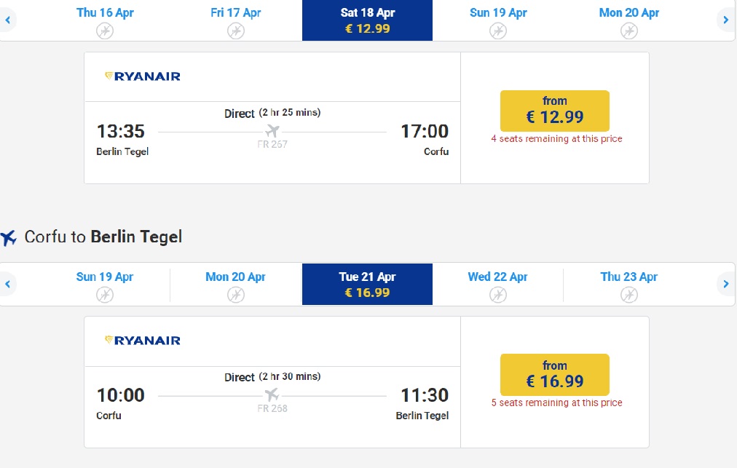Click no-flight icon under Thu 16 Apr
Screen dimensions: 737x468
click(x=105, y=31)
